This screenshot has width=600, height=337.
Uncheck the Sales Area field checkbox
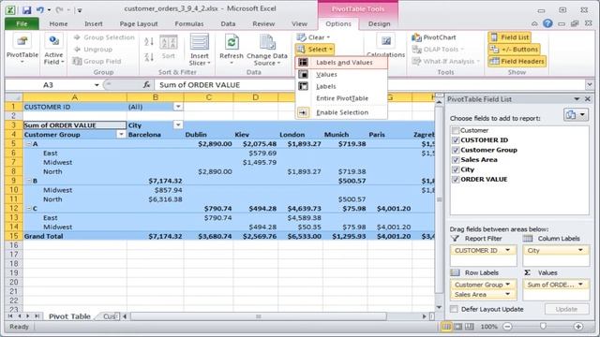[456, 160]
